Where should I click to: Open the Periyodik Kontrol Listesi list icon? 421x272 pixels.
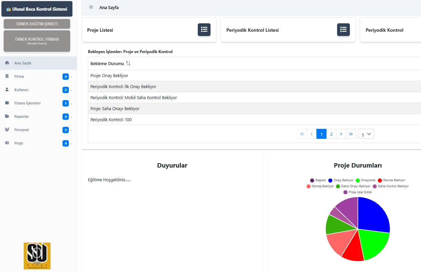343,30
